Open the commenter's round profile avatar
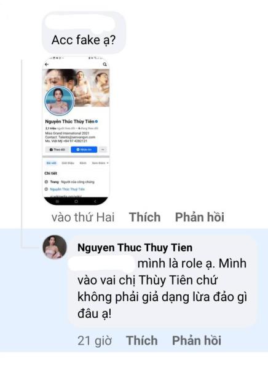Viewport: 268px width, 368px height. pyautogui.click(x=55, y=247)
